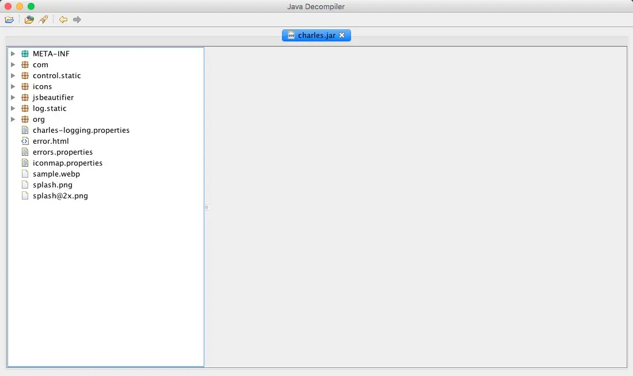Expand the jsbeautifier package
The height and width of the screenshot is (376, 633).
tap(13, 97)
